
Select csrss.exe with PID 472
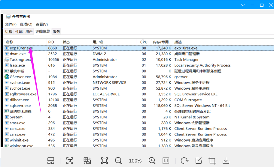coord(17,134)
